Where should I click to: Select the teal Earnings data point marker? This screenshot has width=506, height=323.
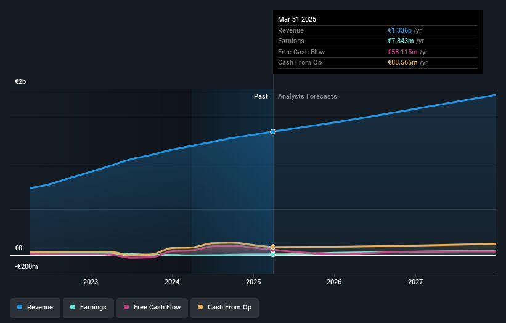tap(273, 255)
